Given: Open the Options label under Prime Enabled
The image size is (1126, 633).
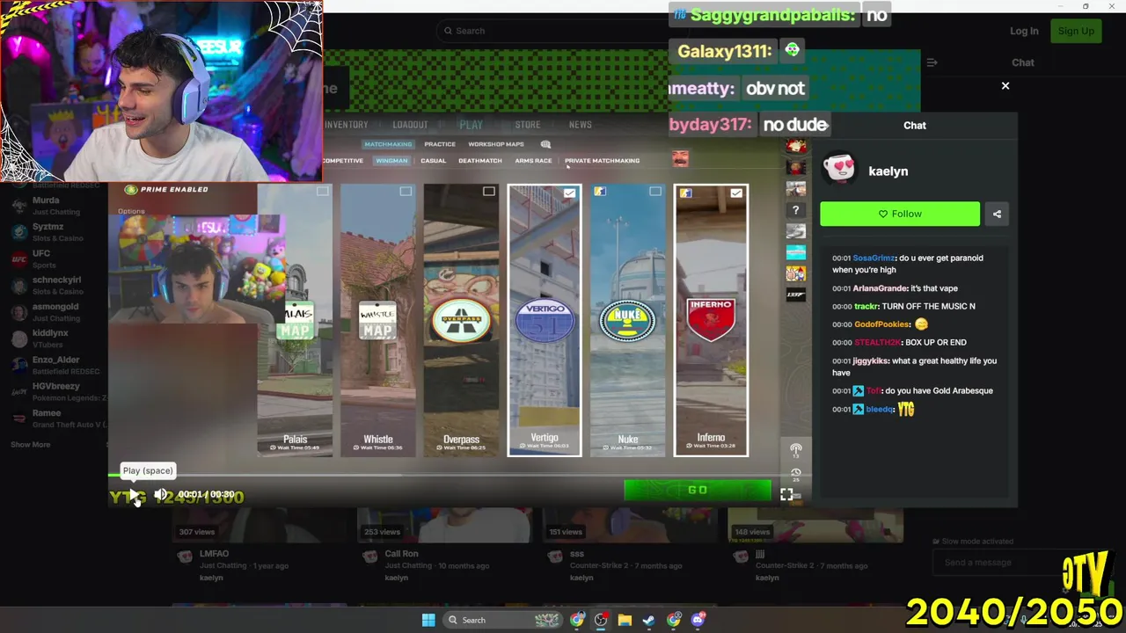Looking at the screenshot, I should 131,211.
